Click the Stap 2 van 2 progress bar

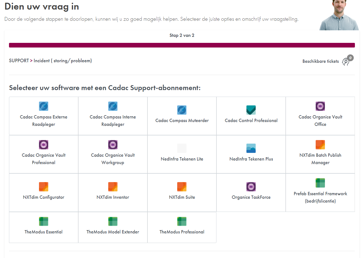(182, 45)
